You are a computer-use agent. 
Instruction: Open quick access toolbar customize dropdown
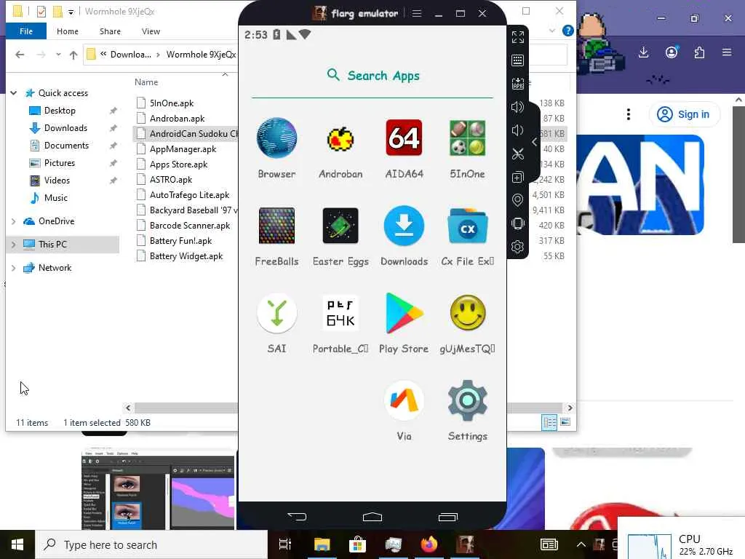click(x=71, y=12)
